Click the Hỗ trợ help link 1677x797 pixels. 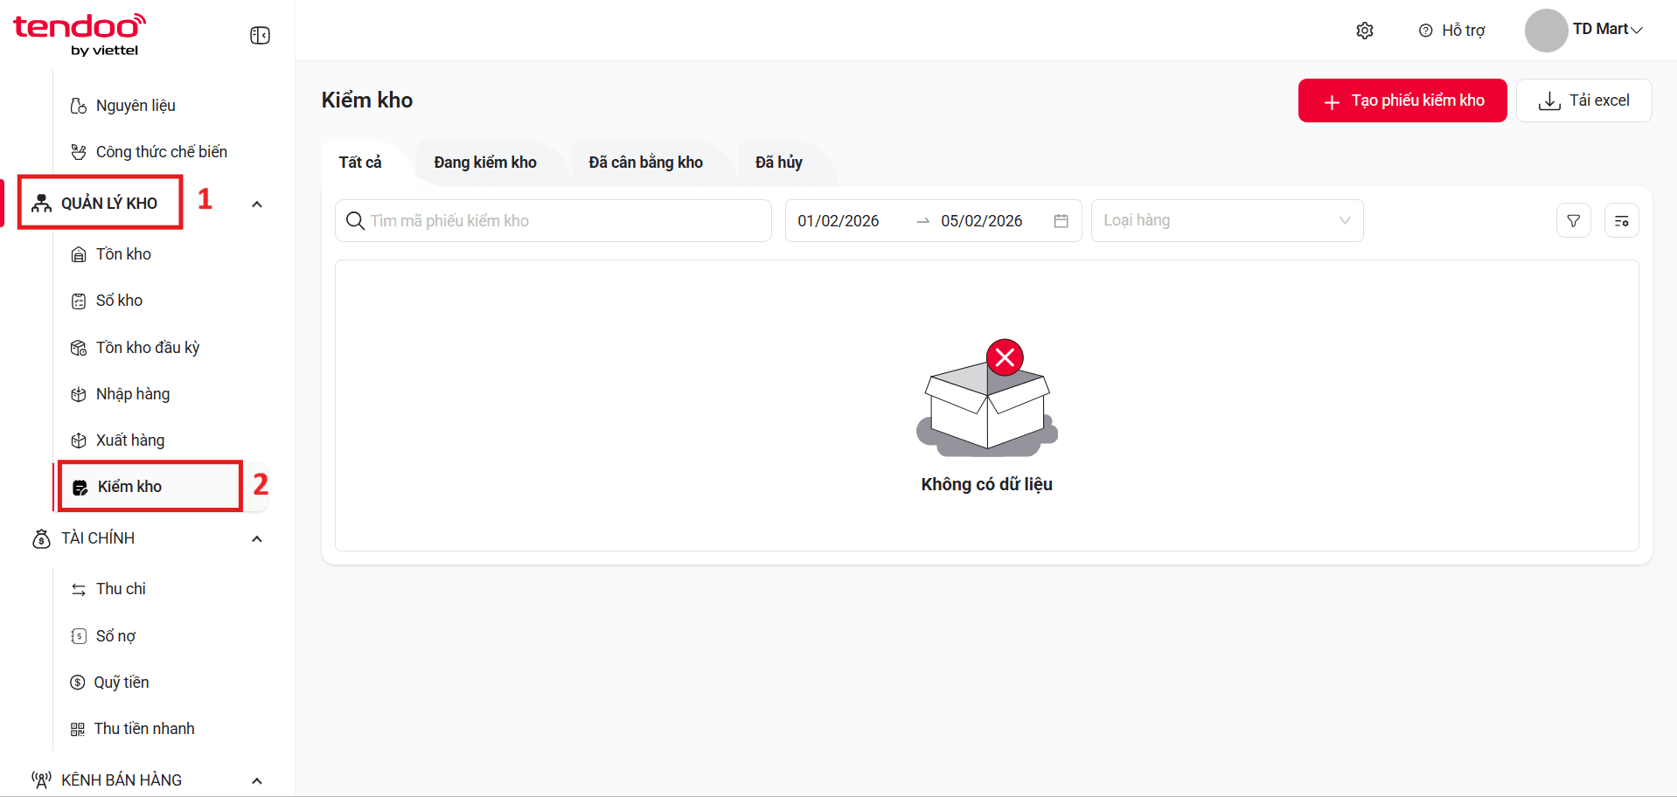click(x=1451, y=31)
